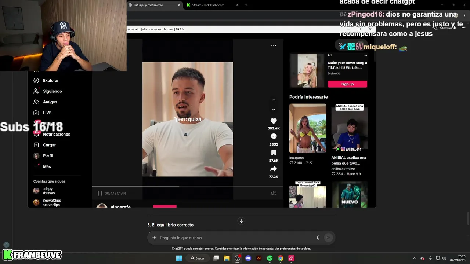The image size is (470, 264).
Task: Open Task View on taskbar
Action: tap(216, 258)
